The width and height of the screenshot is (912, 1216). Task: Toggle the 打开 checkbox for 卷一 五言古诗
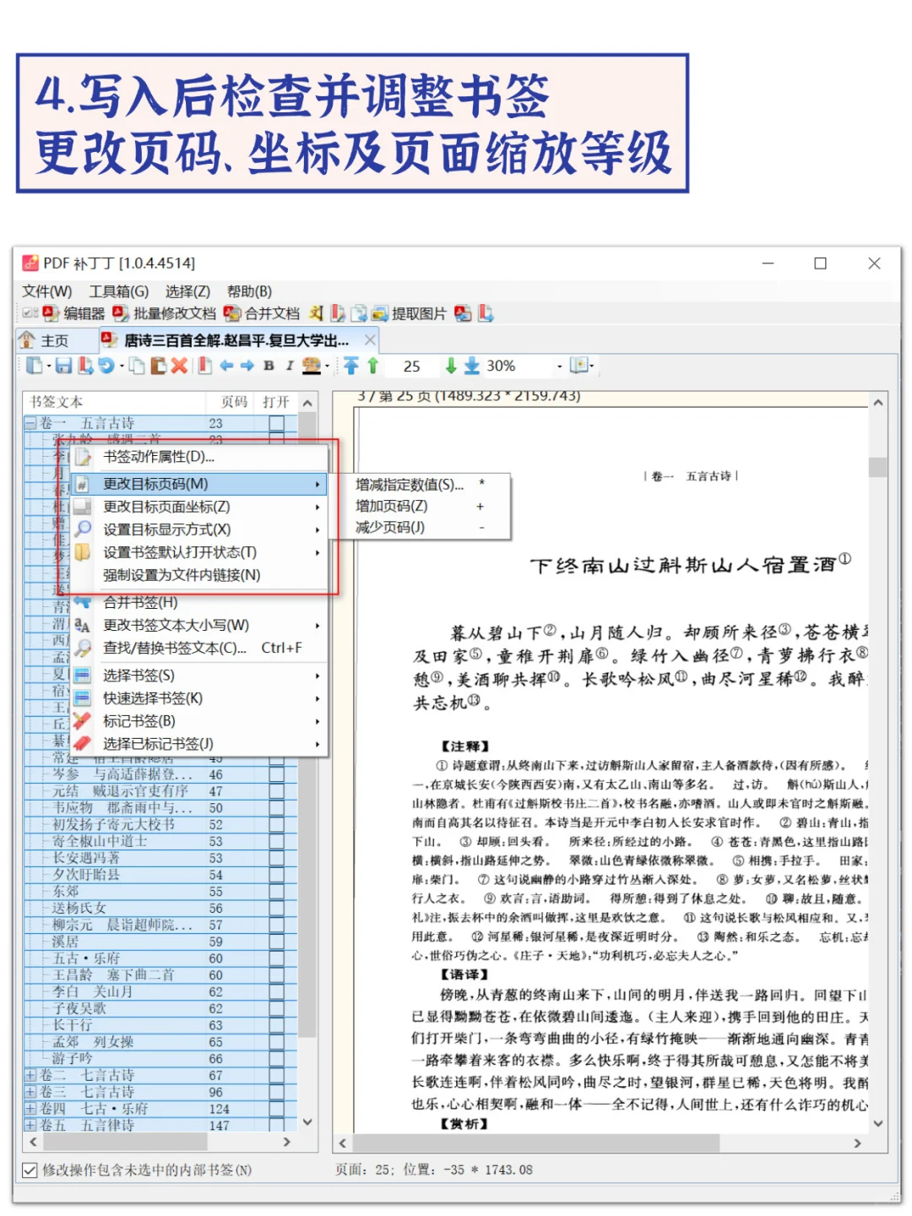point(277,423)
